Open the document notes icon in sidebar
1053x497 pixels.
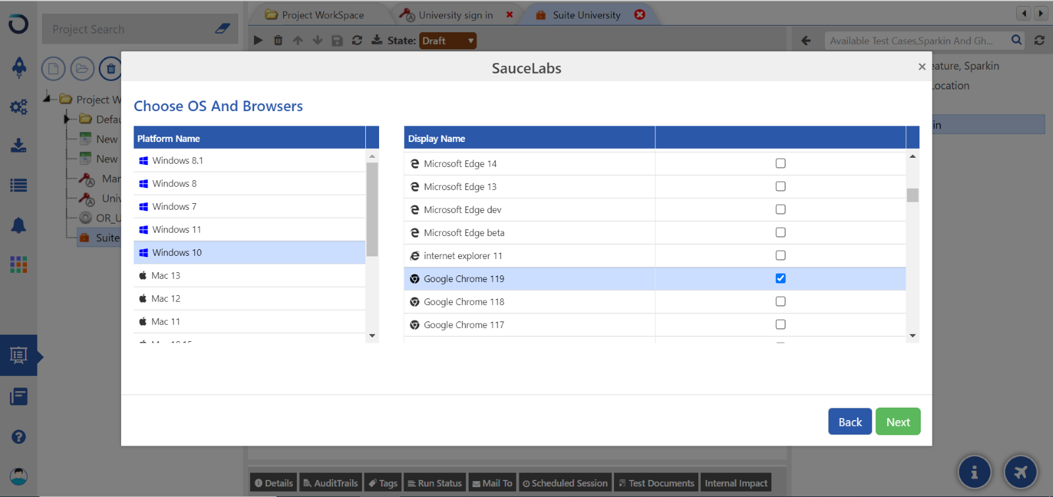click(19, 397)
